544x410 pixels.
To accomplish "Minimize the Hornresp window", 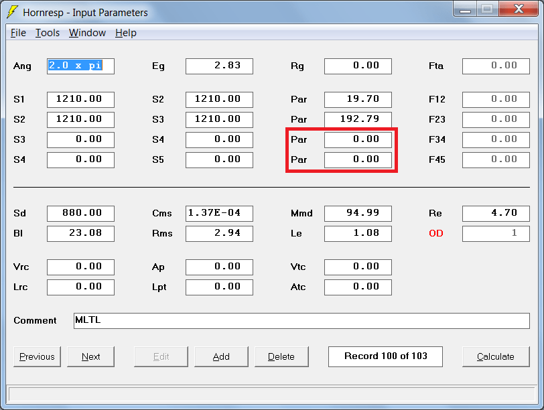I will click(465, 9).
